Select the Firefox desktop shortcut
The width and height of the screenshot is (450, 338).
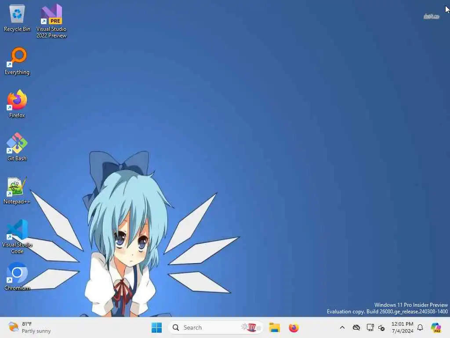click(17, 103)
